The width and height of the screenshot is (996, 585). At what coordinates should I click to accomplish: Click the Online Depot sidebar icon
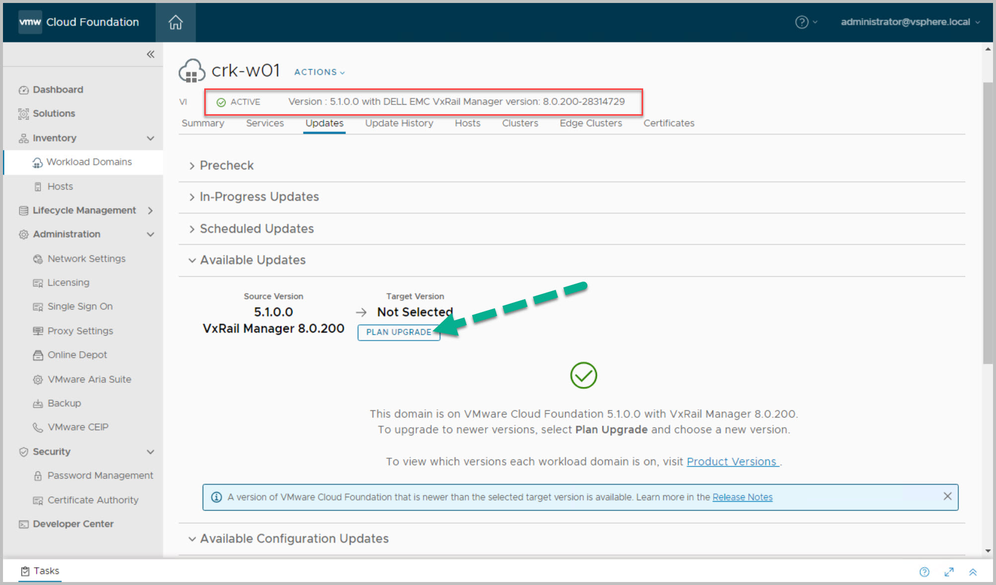(x=38, y=355)
